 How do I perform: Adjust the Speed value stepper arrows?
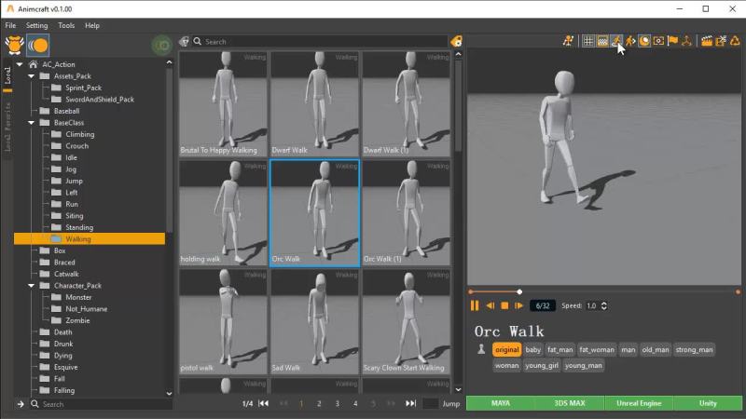point(604,305)
